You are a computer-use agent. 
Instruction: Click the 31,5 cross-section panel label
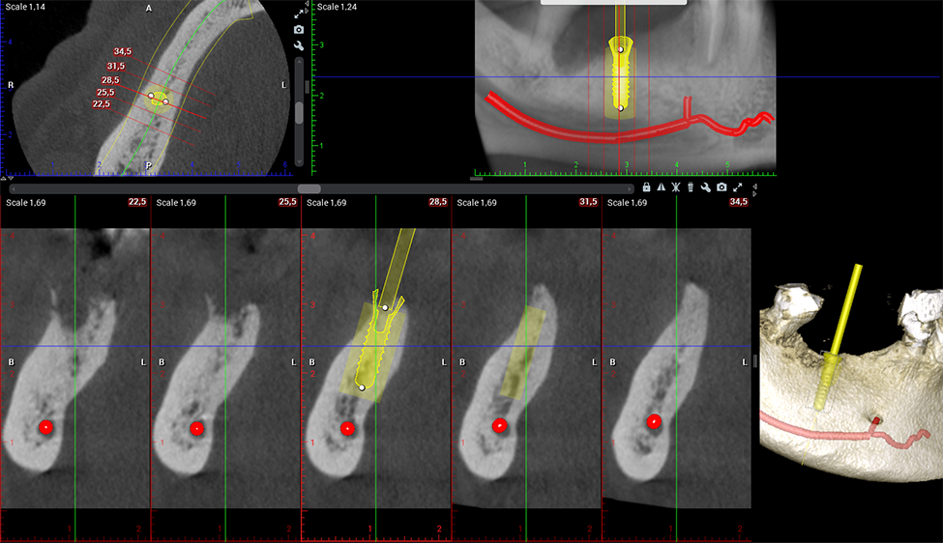[x=588, y=202]
